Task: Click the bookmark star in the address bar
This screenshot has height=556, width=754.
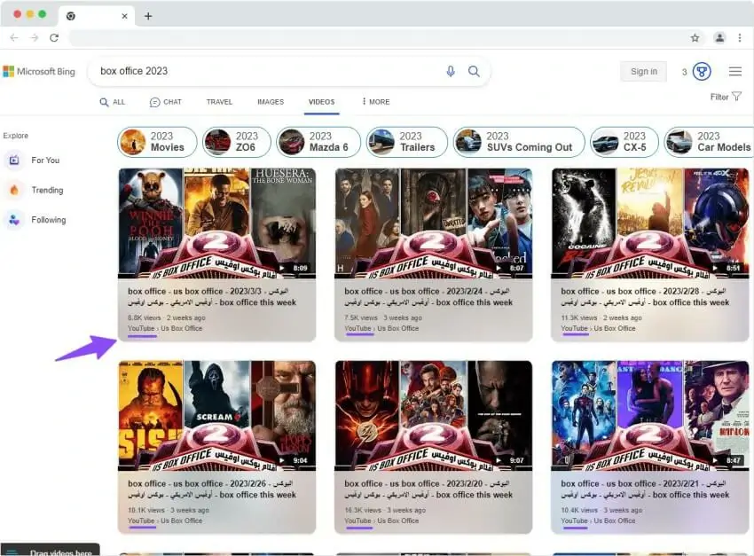Action: click(x=696, y=39)
